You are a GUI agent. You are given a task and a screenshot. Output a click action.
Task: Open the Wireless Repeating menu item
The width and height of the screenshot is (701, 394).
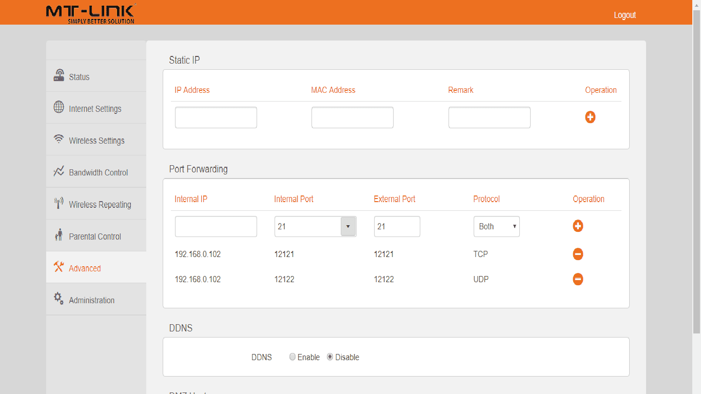pyautogui.click(x=96, y=204)
